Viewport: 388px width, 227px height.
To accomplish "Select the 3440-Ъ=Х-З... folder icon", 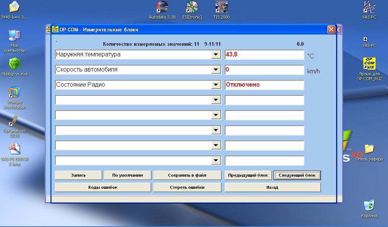I will (x=14, y=10).
